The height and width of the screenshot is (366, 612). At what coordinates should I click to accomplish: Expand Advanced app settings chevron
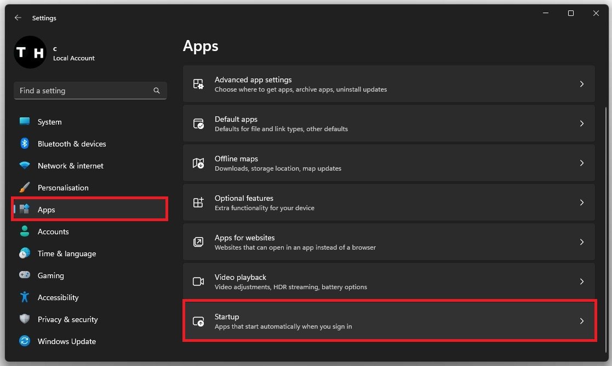click(x=581, y=84)
